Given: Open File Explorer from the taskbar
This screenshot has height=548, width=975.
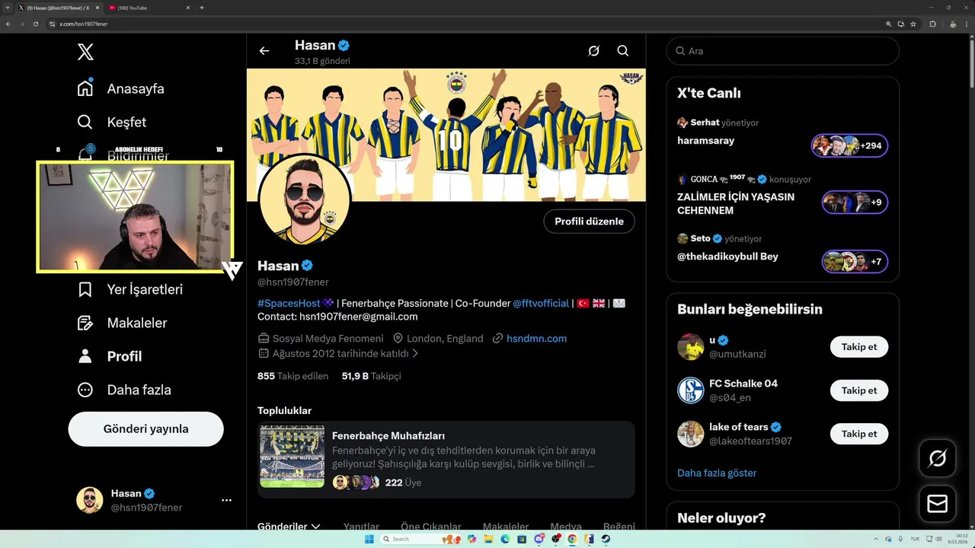Looking at the screenshot, I should (488, 539).
